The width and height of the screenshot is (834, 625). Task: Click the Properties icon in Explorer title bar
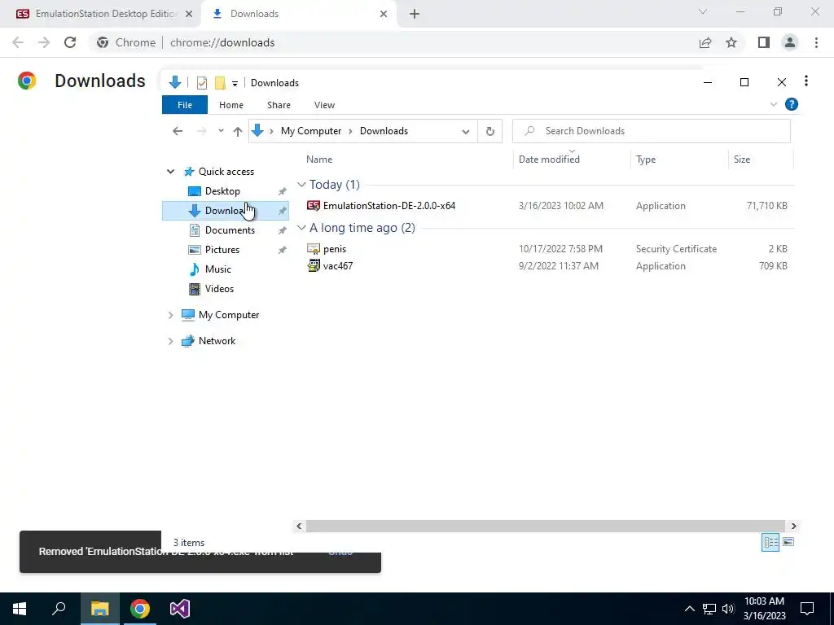[x=202, y=83]
